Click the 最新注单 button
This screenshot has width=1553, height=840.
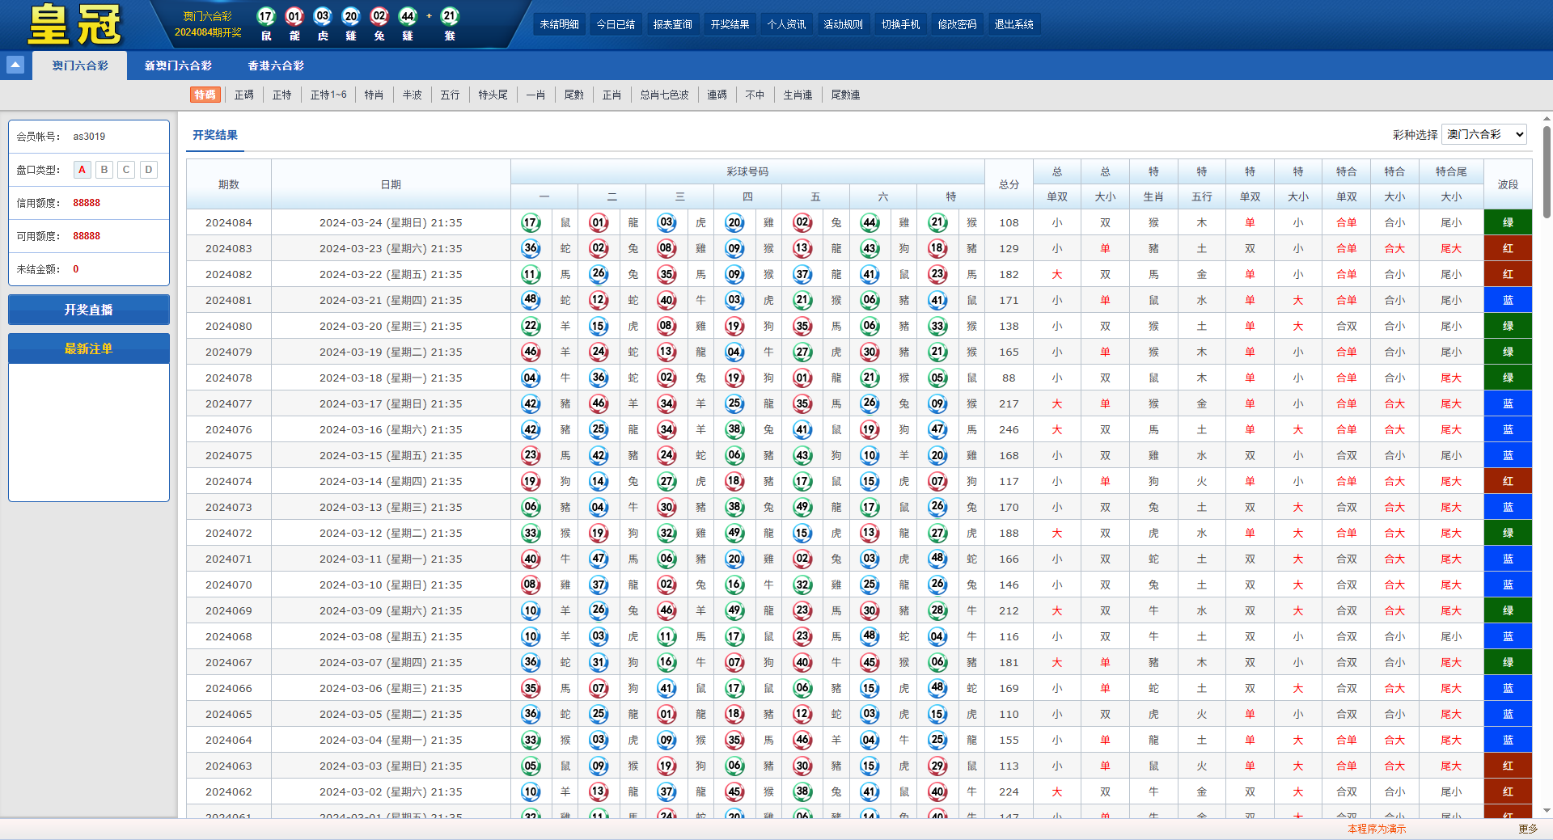[89, 348]
